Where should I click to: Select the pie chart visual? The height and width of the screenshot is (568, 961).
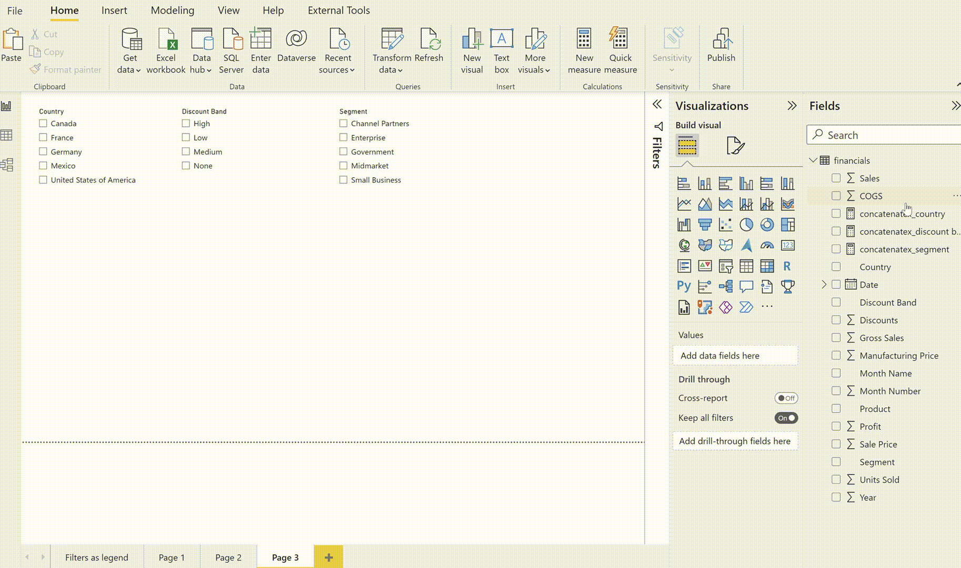746,225
